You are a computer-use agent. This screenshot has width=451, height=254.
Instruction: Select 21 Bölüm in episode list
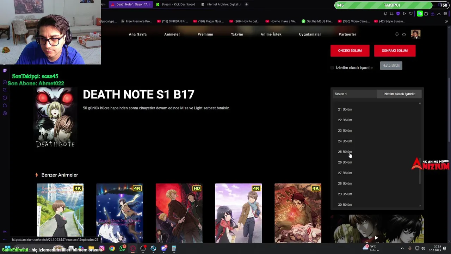coord(345,109)
